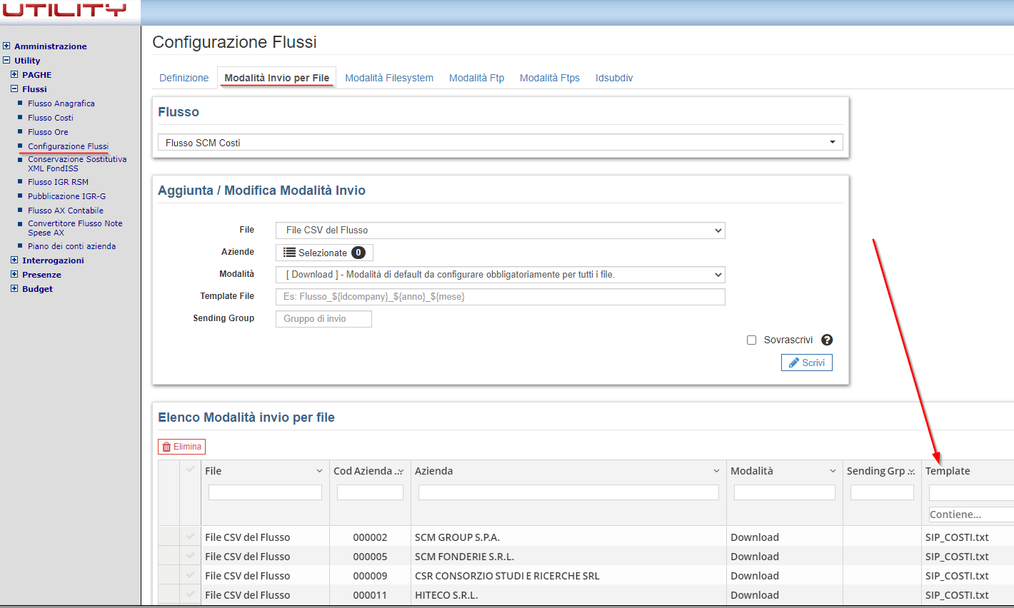Expand the Interrogazioni plus icon
Viewport: 1014px width, 608px height.
point(14,260)
